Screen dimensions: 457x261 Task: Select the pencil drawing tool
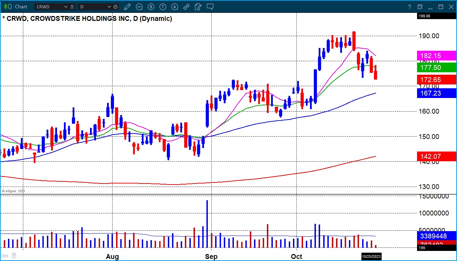point(127,7)
